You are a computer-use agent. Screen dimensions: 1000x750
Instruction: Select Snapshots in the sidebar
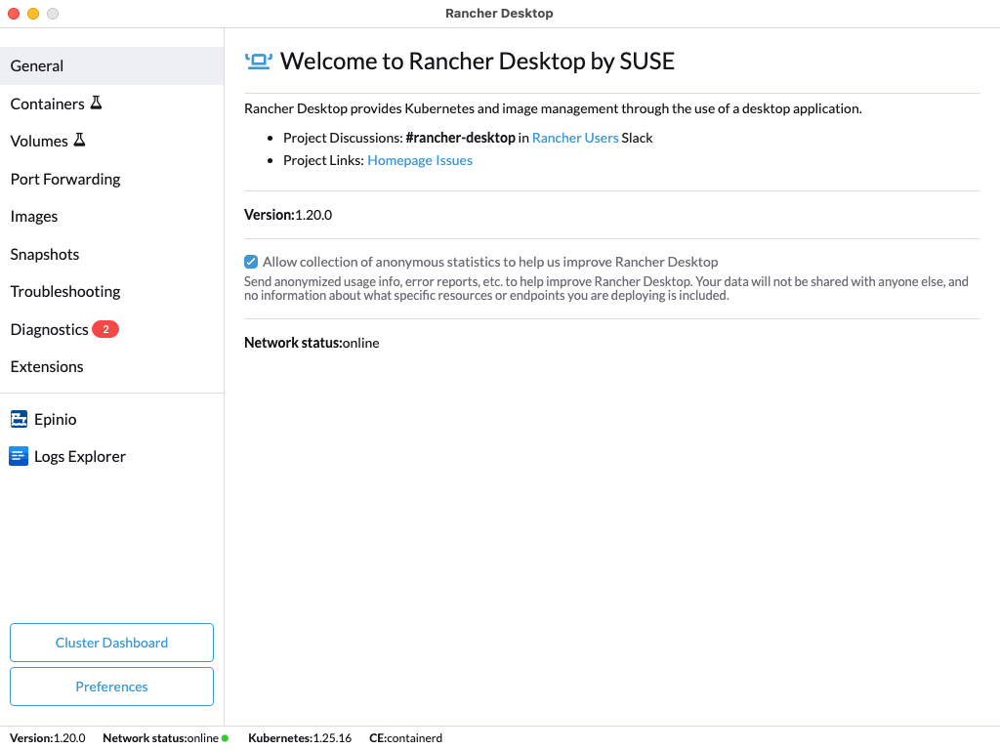coord(45,254)
